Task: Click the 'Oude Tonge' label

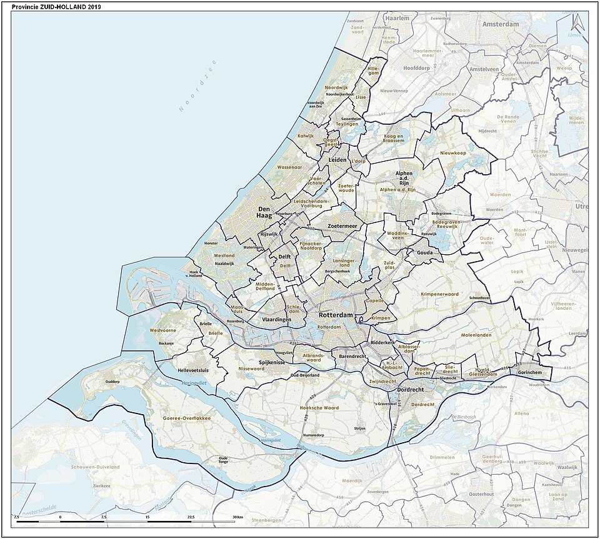Action: click(x=224, y=460)
